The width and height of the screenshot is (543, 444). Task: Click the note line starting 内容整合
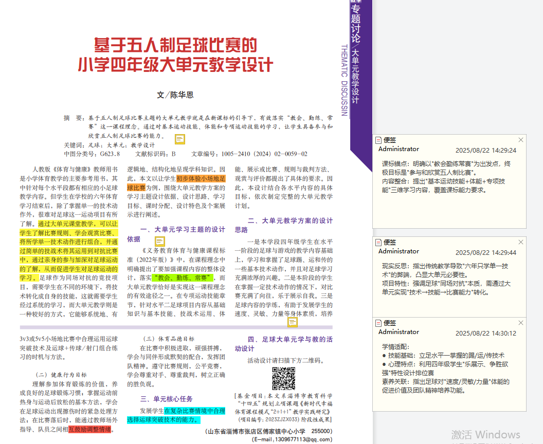click(443, 186)
